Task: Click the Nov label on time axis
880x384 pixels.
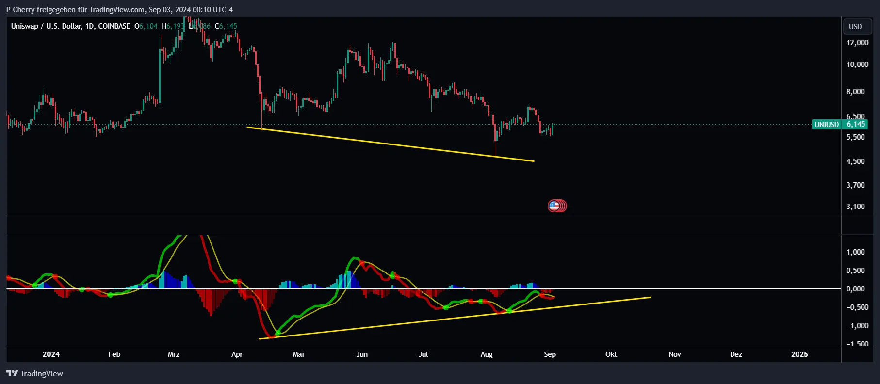Action: (675, 354)
